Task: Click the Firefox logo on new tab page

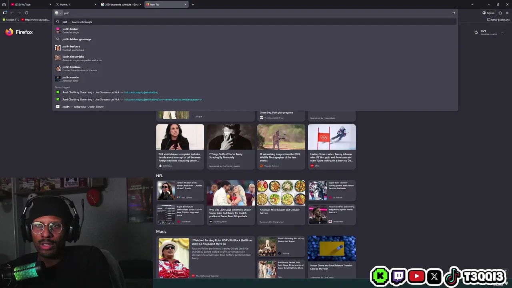Action: [19, 32]
